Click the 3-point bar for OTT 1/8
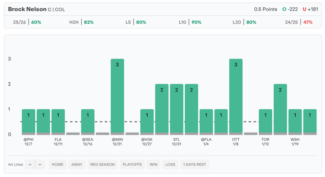This screenshot has width=325, height=177. (x=236, y=95)
